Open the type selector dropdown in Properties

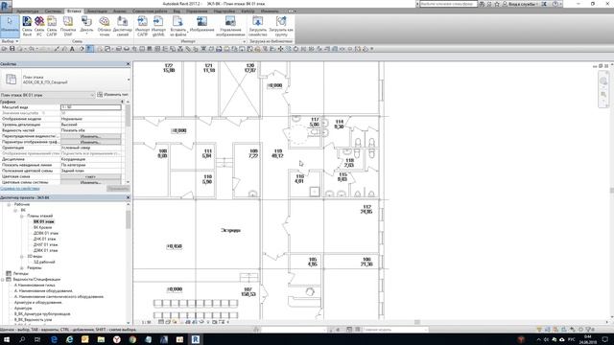tap(129, 80)
